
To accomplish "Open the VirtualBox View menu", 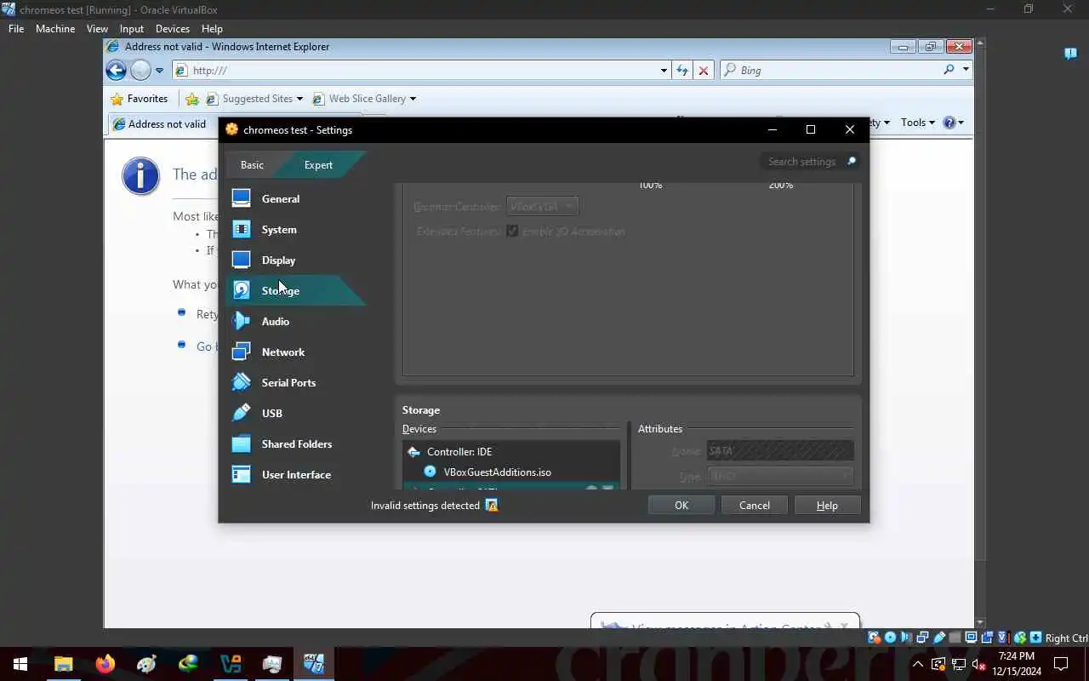I will pyautogui.click(x=97, y=28).
